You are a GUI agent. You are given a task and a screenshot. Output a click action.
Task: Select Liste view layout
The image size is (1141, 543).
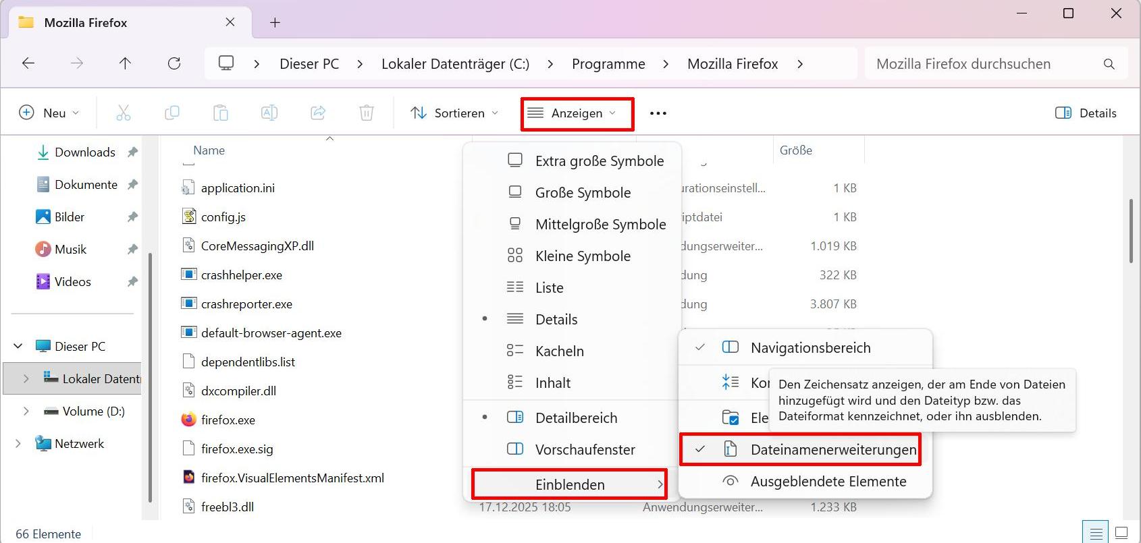point(572,288)
